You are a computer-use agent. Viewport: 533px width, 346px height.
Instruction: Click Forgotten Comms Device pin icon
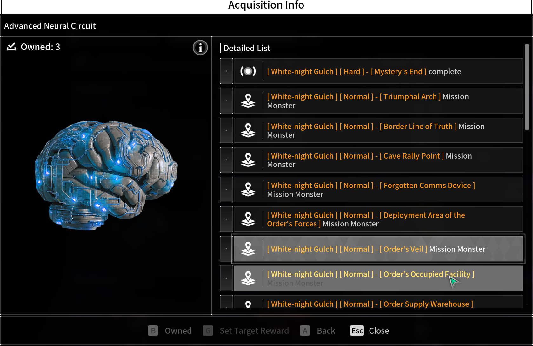click(x=248, y=190)
